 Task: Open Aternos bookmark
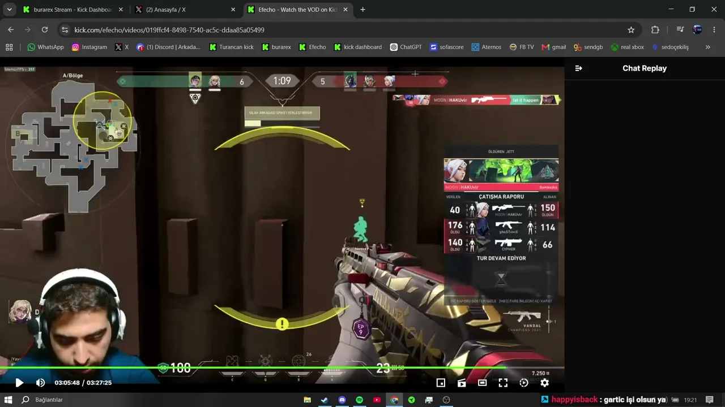pyautogui.click(x=487, y=47)
